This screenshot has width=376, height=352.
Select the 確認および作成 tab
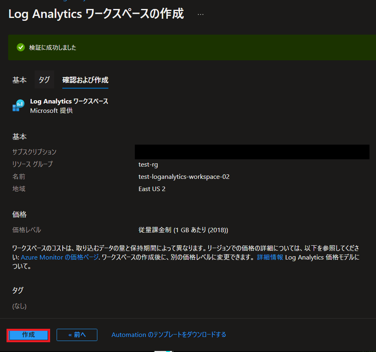click(x=86, y=80)
